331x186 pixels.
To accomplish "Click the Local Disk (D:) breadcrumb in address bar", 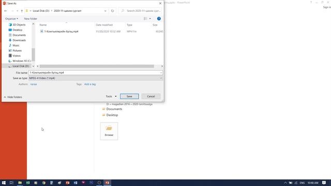I will point(41,11).
